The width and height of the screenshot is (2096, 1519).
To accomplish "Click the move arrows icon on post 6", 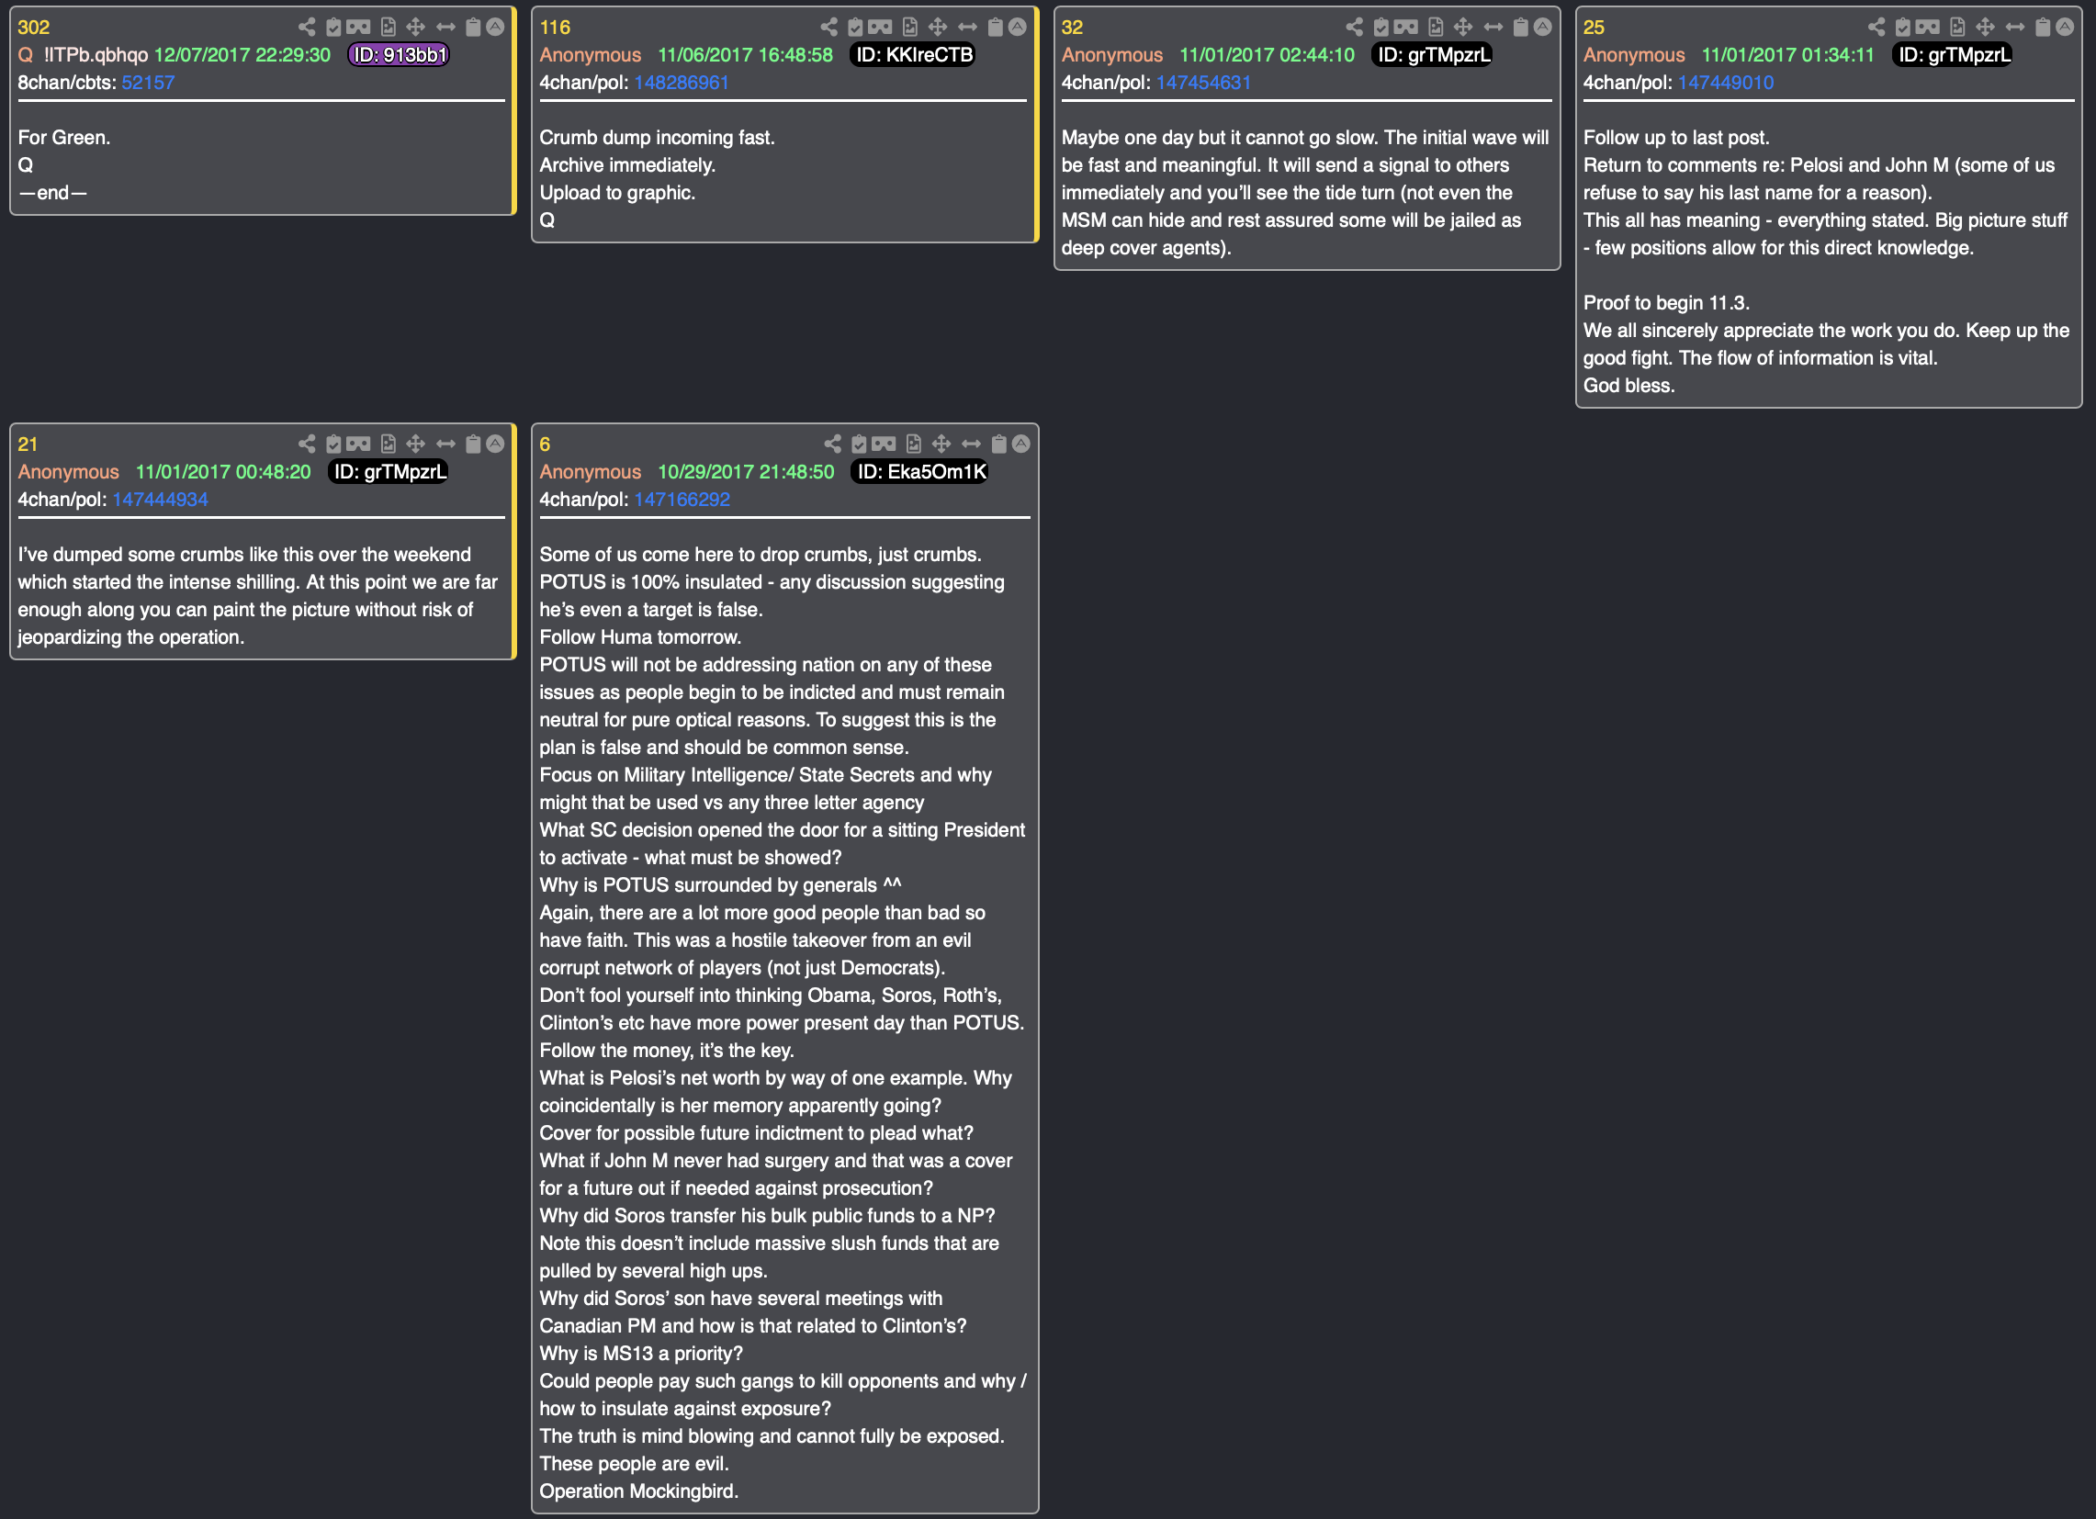I will click(941, 444).
